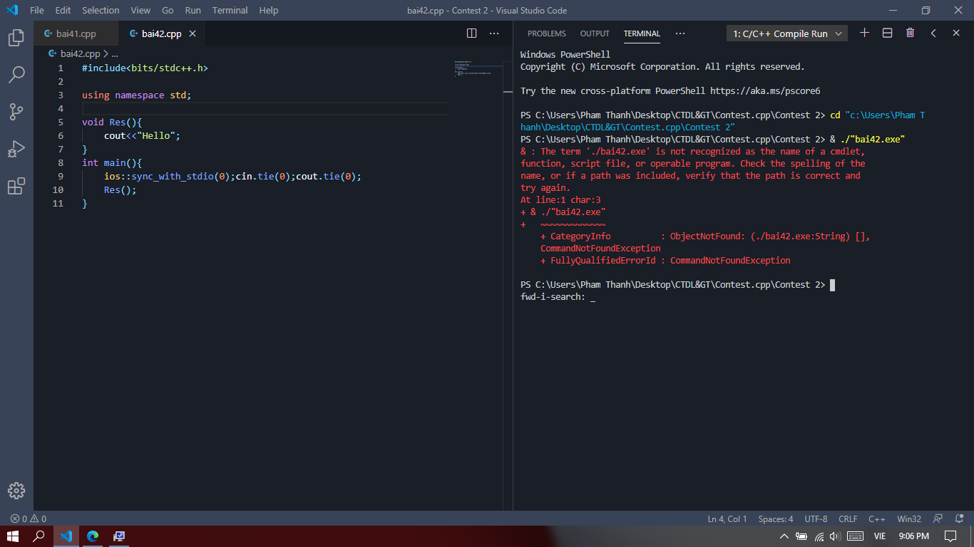The width and height of the screenshot is (974, 547).
Task: Change the C++ language mode in status bar
Action: (876, 519)
